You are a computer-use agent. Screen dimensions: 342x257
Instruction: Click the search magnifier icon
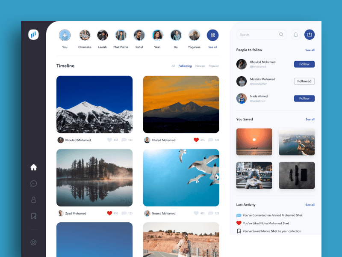281,35
